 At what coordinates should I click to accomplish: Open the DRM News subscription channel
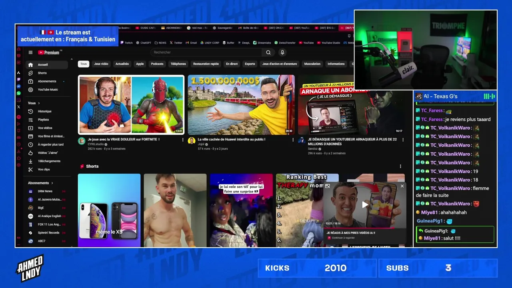pos(47,191)
